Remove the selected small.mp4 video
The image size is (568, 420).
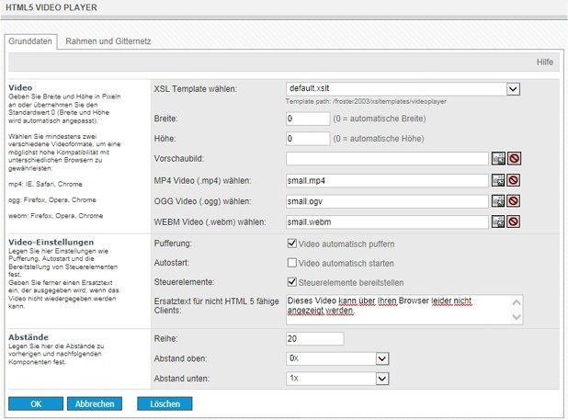[x=513, y=180]
